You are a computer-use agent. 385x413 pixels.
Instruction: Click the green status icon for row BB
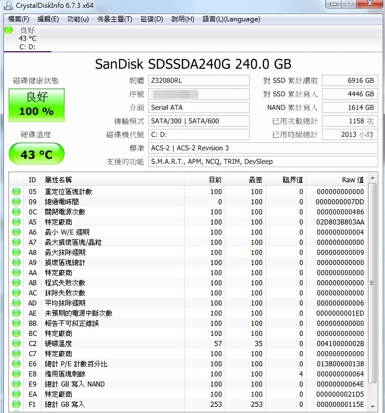16,323
